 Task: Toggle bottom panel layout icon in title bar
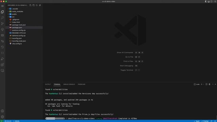(x=209, y=1)
